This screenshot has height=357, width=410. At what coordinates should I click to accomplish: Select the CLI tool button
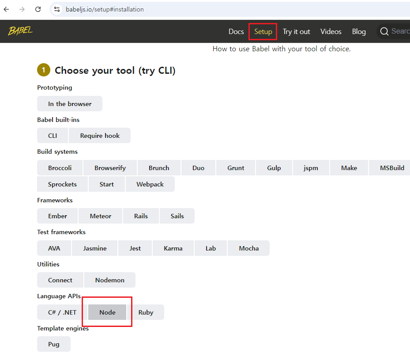click(x=52, y=136)
